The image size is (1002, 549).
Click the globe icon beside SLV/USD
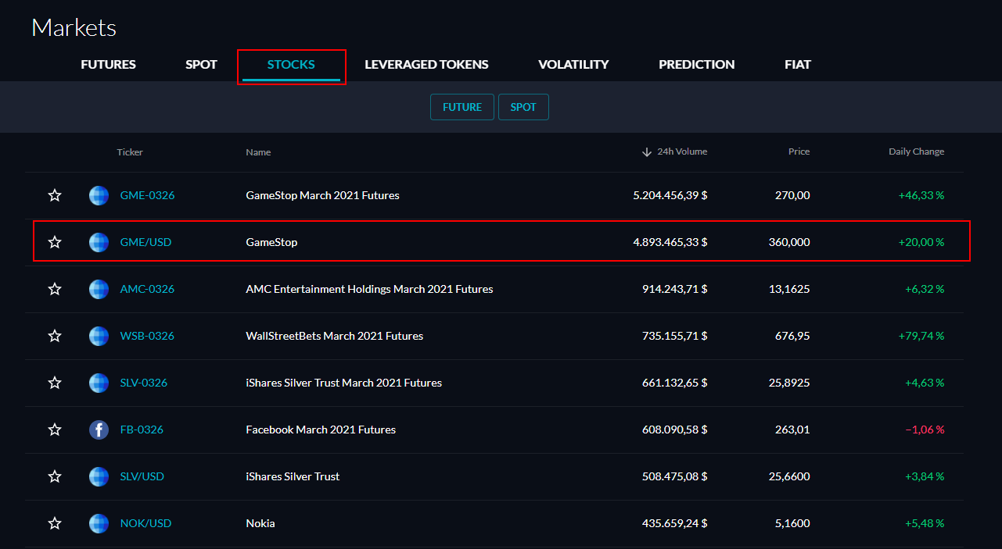99,476
